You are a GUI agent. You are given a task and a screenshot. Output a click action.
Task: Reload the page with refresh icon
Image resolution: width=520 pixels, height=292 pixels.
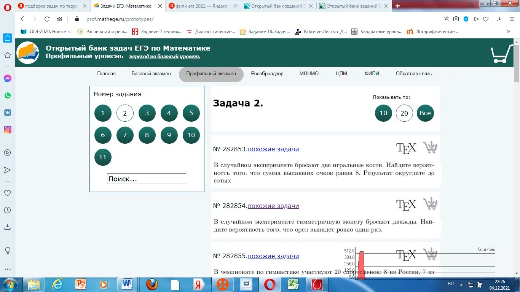pyautogui.click(x=47, y=19)
